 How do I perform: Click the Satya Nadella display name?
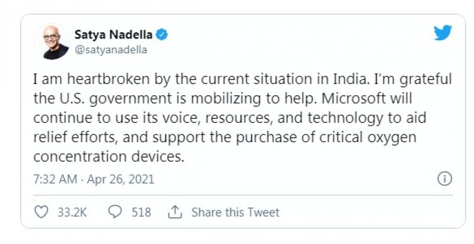click(114, 34)
